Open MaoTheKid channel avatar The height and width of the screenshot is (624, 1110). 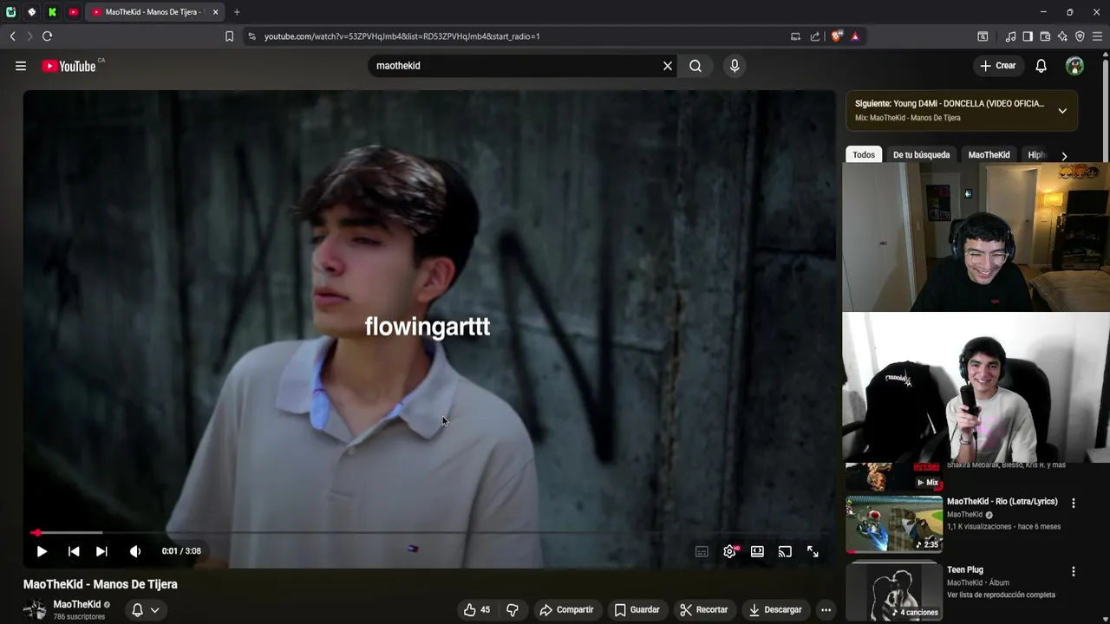point(35,609)
